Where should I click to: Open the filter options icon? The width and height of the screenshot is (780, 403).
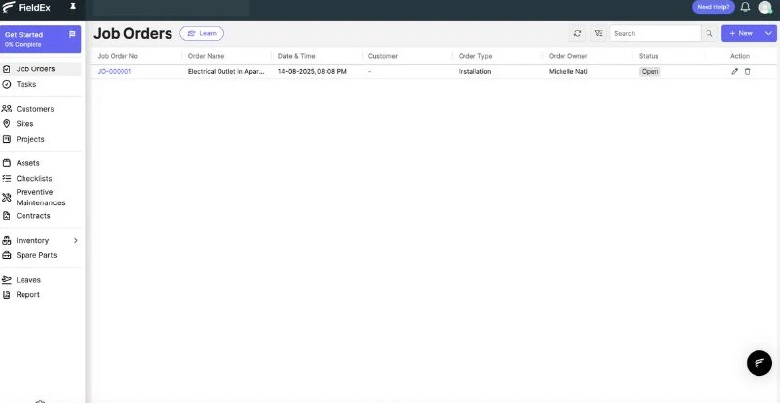[599, 34]
